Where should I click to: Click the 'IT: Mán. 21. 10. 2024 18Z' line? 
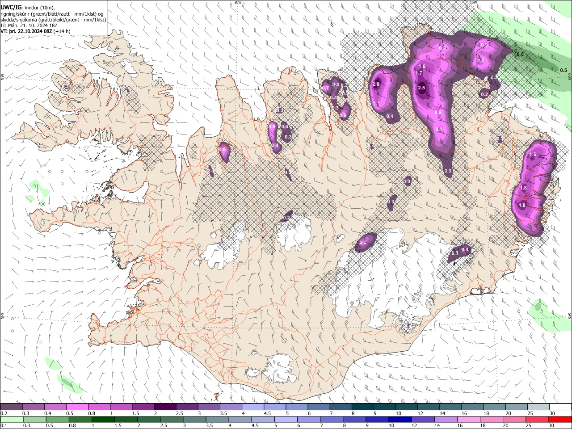coord(29,25)
